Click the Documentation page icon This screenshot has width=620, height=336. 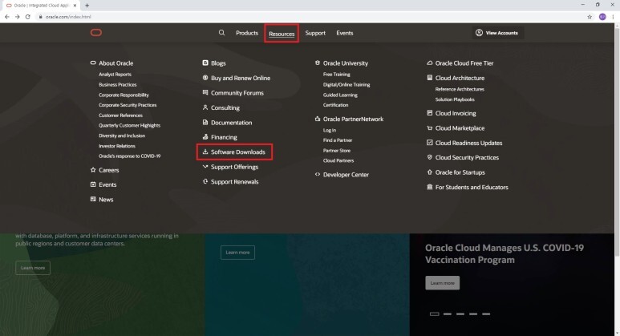coord(205,123)
